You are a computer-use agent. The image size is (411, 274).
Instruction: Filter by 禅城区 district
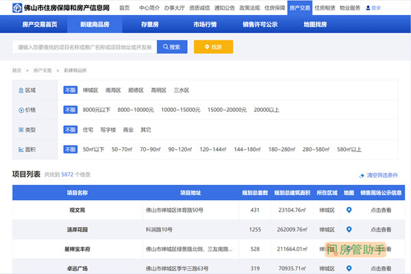click(90, 90)
